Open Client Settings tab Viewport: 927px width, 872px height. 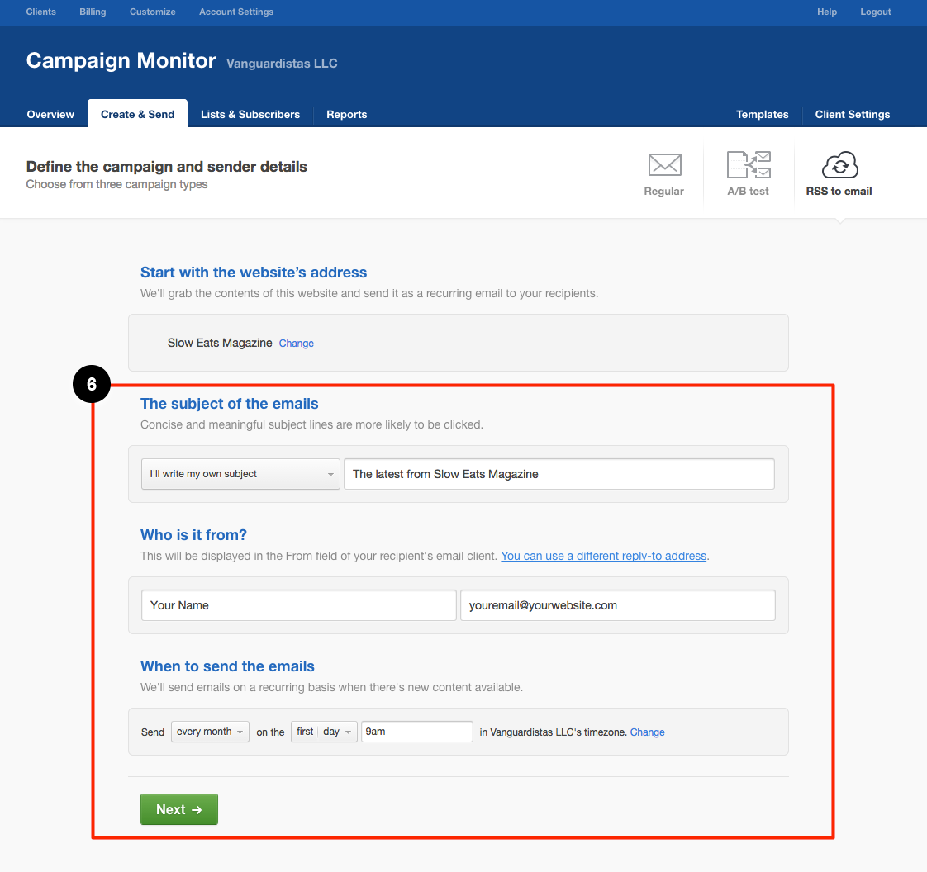(x=853, y=114)
